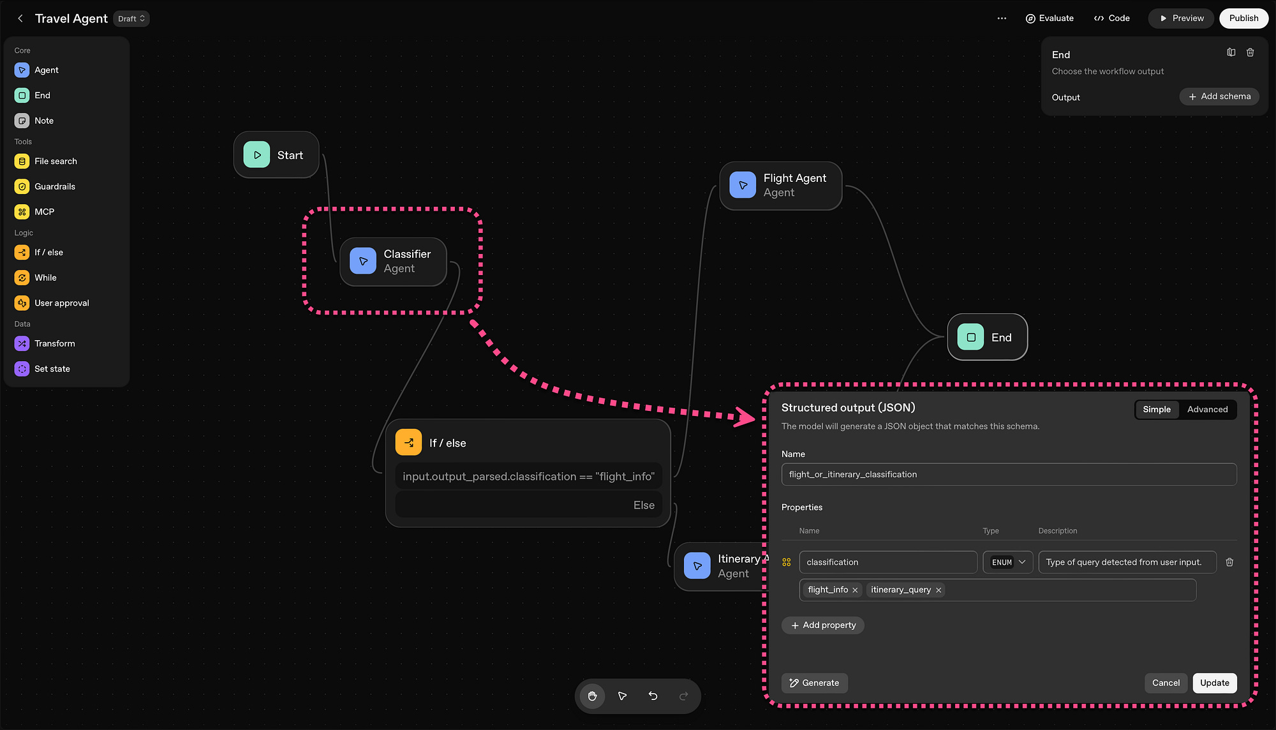Open the ENUM type dropdown
The image size is (1276, 730).
(x=1008, y=562)
